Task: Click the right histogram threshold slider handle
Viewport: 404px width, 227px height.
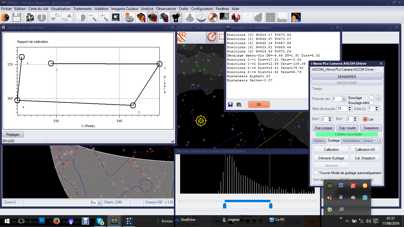Action: tap(271, 206)
